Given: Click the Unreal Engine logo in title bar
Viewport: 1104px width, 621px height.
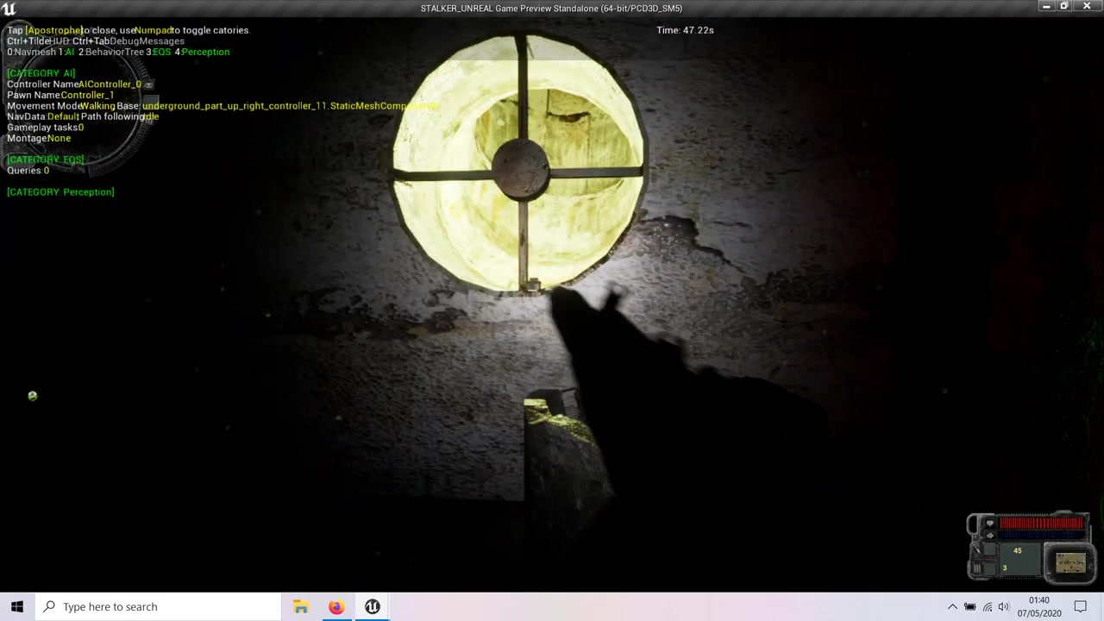Looking at the screenshot, I should click(9, 9).
